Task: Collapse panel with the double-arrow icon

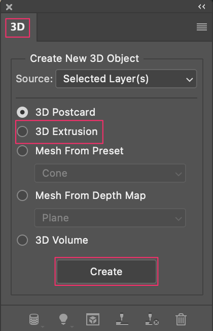Action: click(202, 7)
